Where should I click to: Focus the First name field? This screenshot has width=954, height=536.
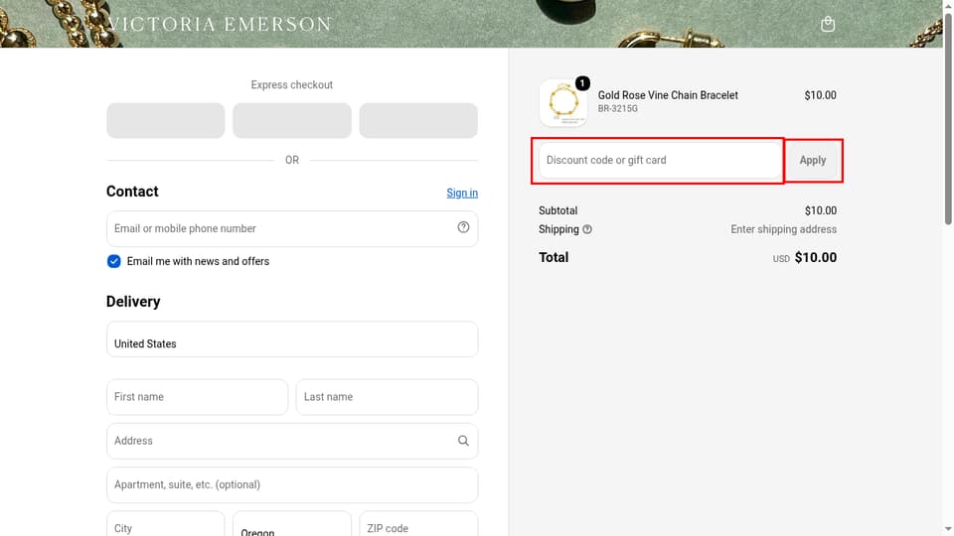tap(197, 397)
